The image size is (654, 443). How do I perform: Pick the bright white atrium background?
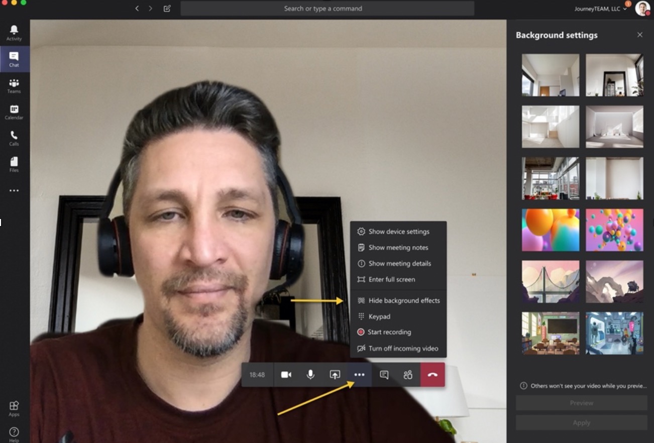pos(551,127)
